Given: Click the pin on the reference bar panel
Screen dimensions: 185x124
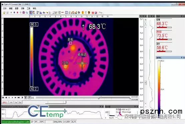Looking at the screenshot, I should [x=182, y=58].
